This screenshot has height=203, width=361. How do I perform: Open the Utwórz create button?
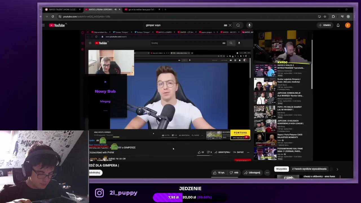click(325, 25)
